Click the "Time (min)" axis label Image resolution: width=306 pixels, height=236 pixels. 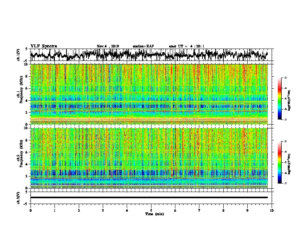click(x=155, y=214)
